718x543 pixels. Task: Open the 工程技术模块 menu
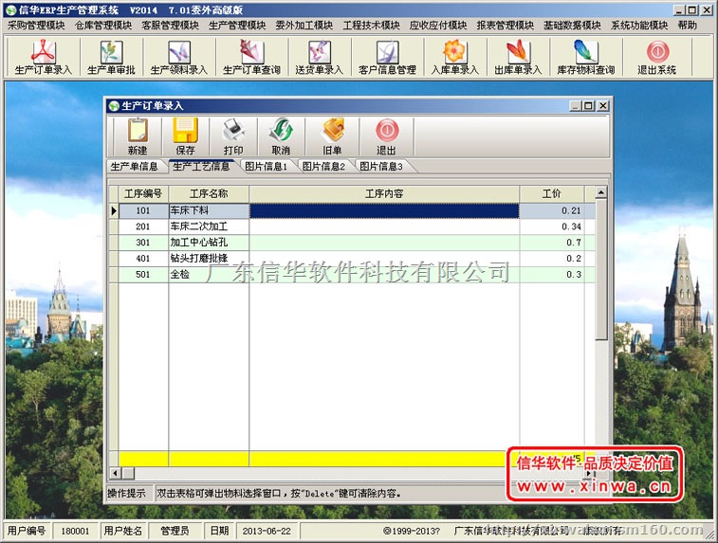coord(372,26)
